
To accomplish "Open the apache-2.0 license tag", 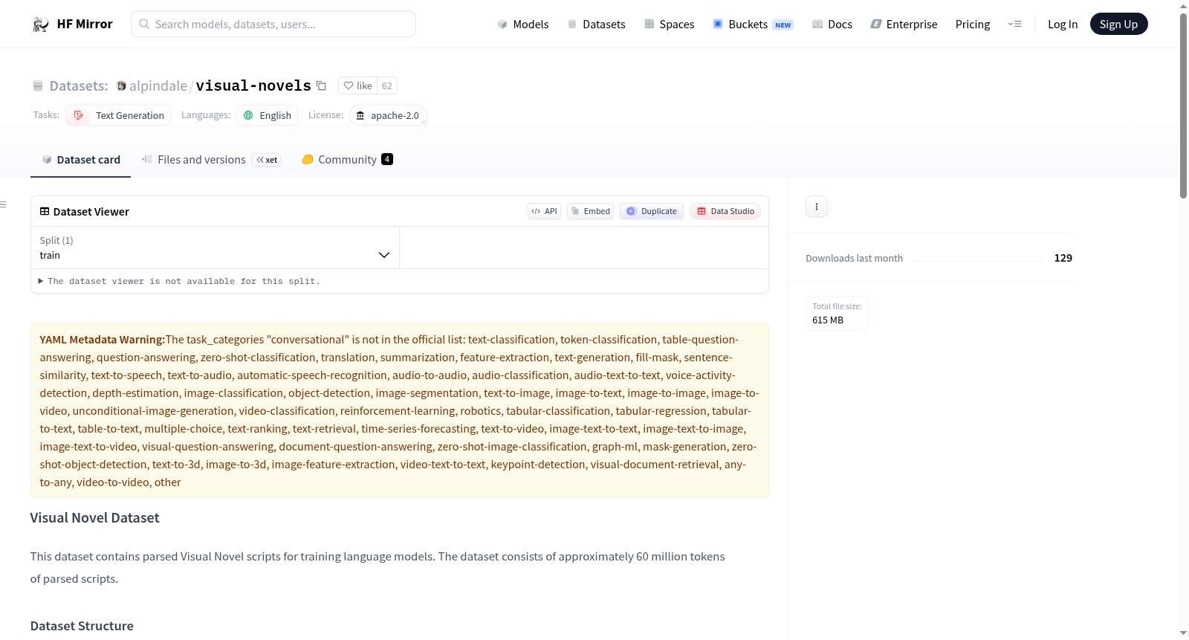I will [388, 115].
